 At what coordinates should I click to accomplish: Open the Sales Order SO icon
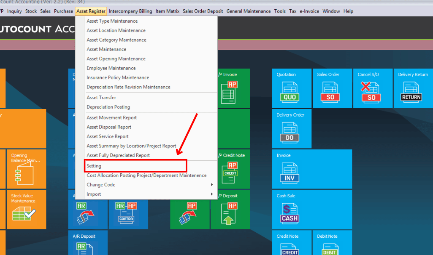pyautogui.click(x=332, y=88)
